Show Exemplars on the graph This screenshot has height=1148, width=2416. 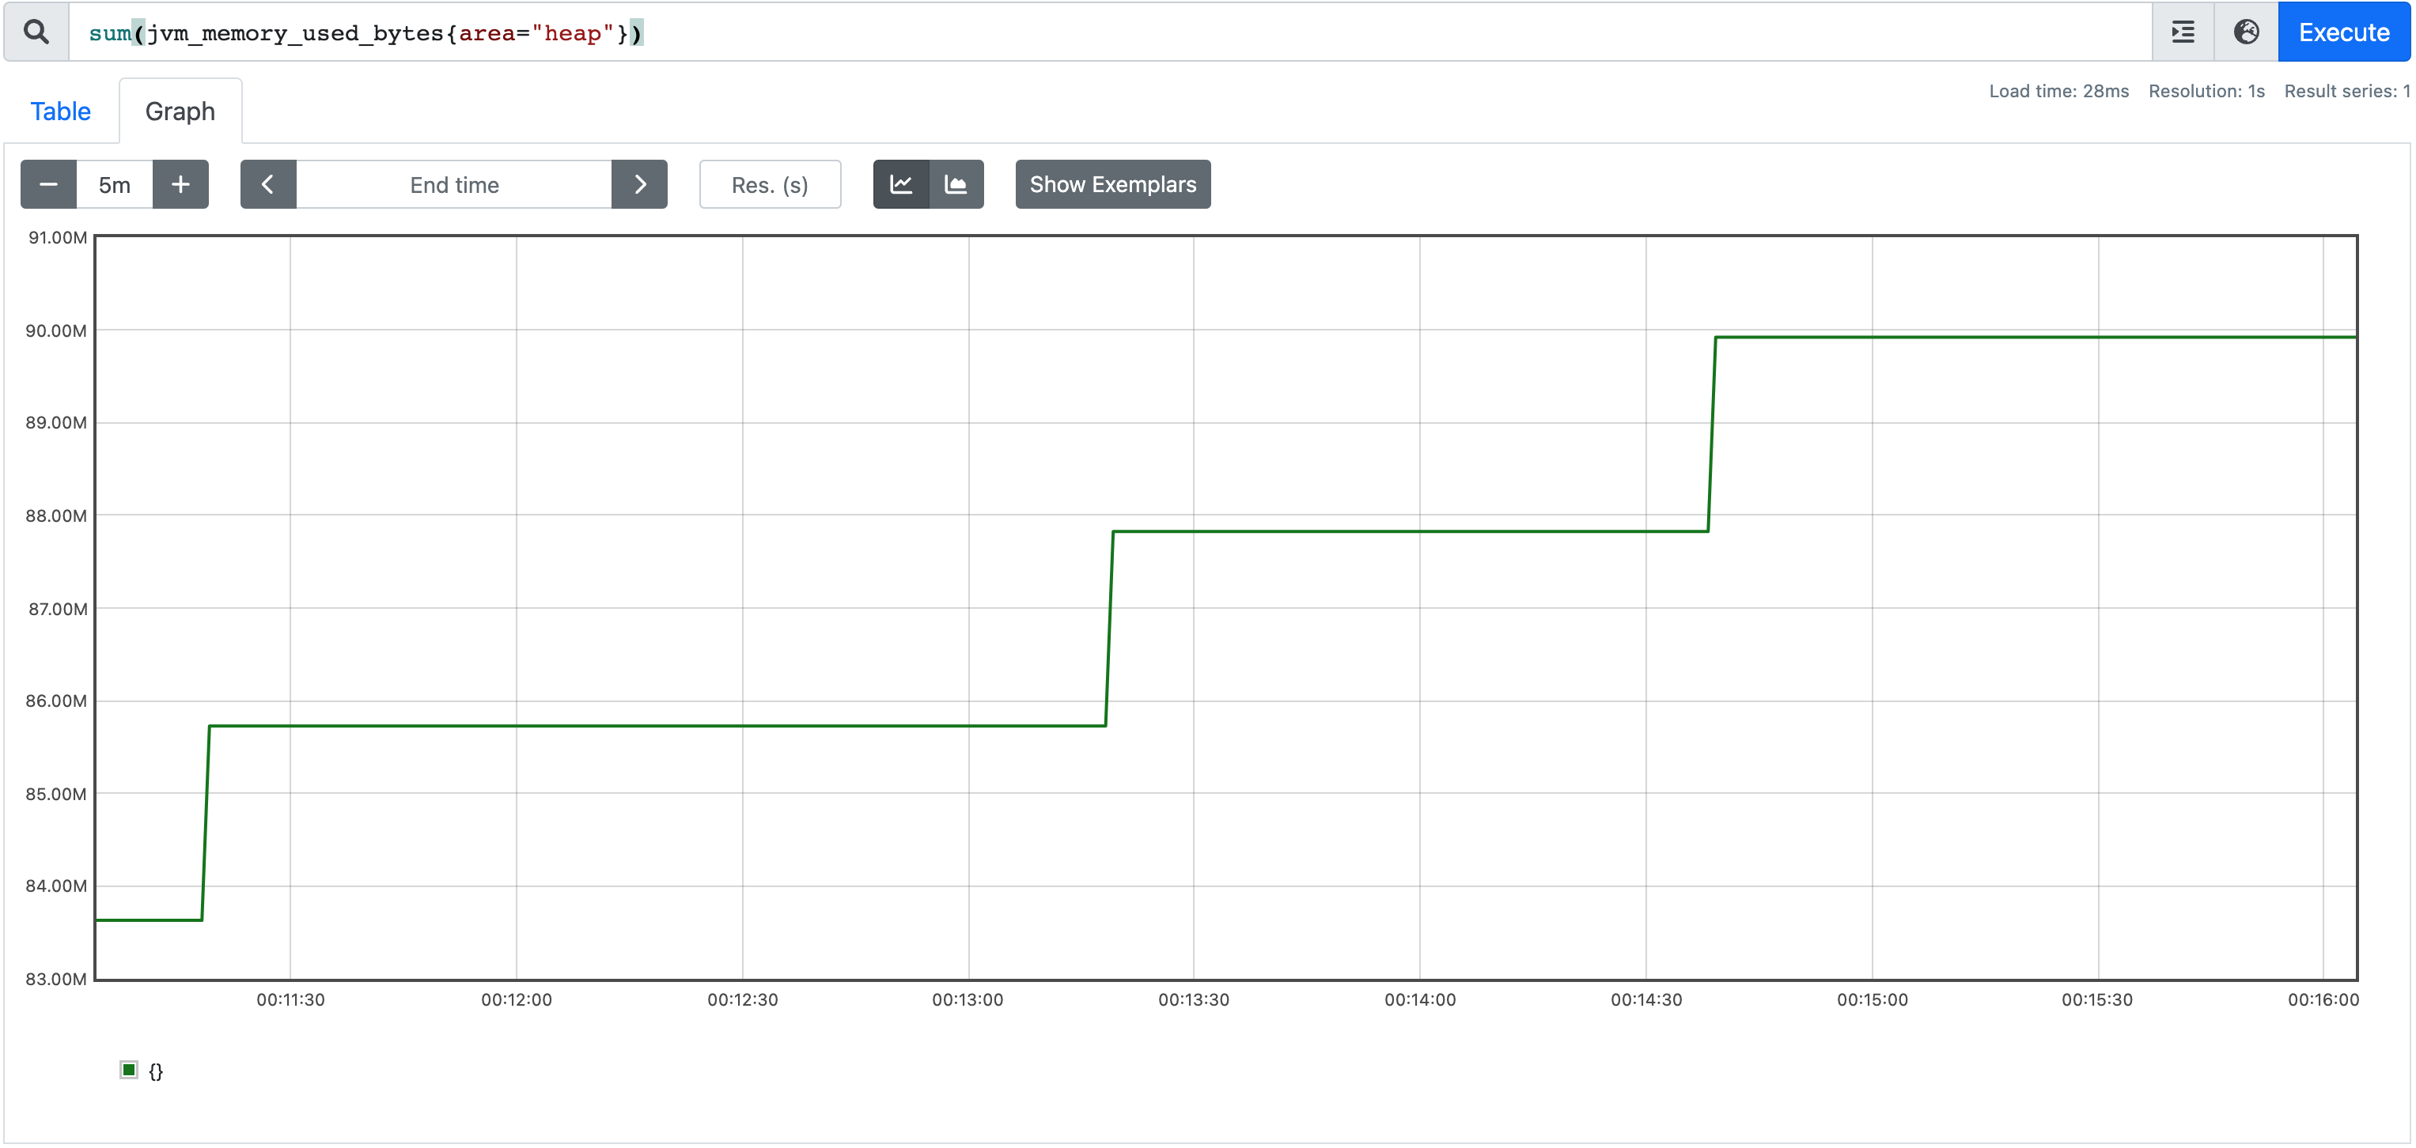pos(1112,183)
